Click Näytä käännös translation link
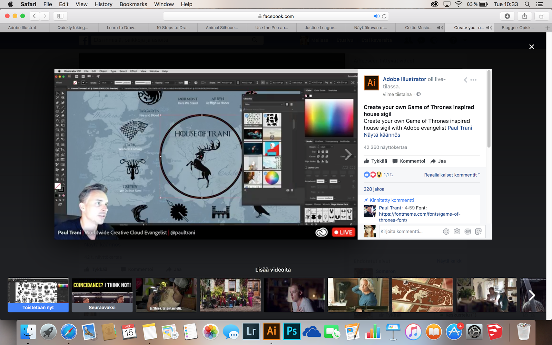The height and width of the screenshot is (345, 552). [382, 135]
